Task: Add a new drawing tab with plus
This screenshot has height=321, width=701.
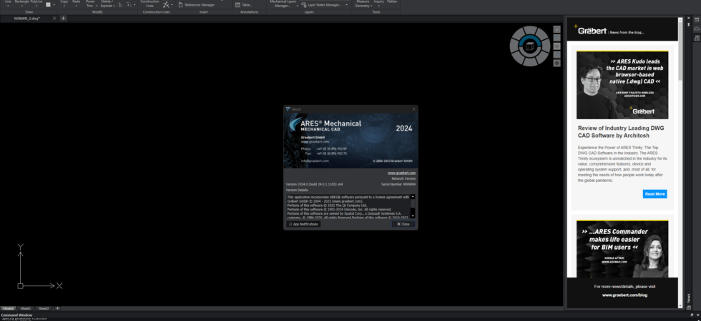Action: point(63,19)
